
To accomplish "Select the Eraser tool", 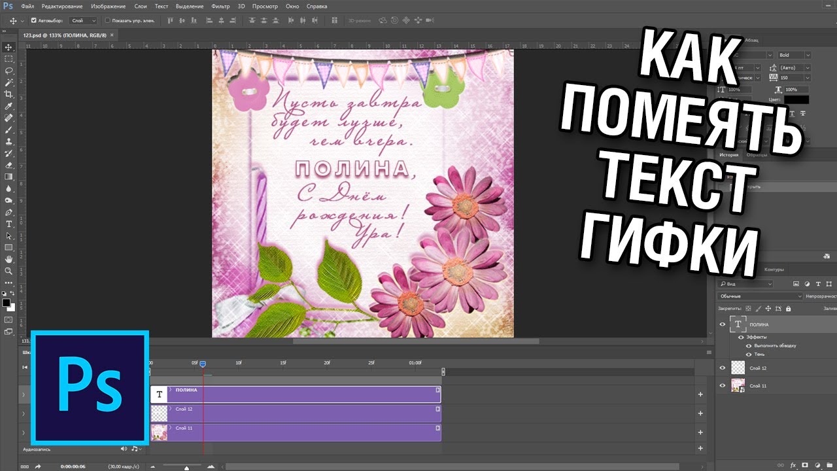I will (9, 165).
